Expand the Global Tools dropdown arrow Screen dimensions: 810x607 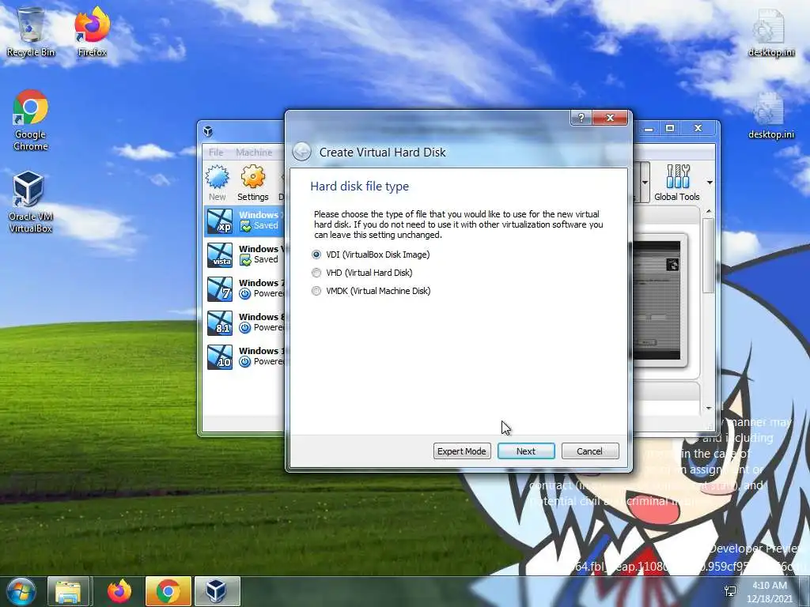(710, 183)
